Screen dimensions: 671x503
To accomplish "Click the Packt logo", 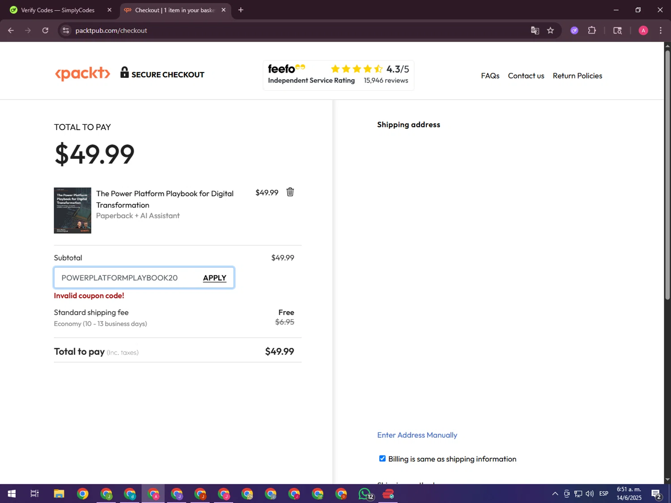I will coord(82,74).
